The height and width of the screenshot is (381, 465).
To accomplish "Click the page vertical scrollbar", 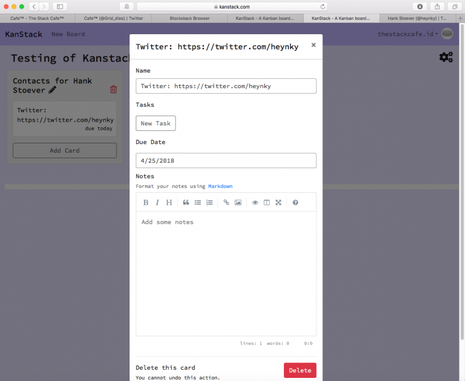I will [462, 182].
